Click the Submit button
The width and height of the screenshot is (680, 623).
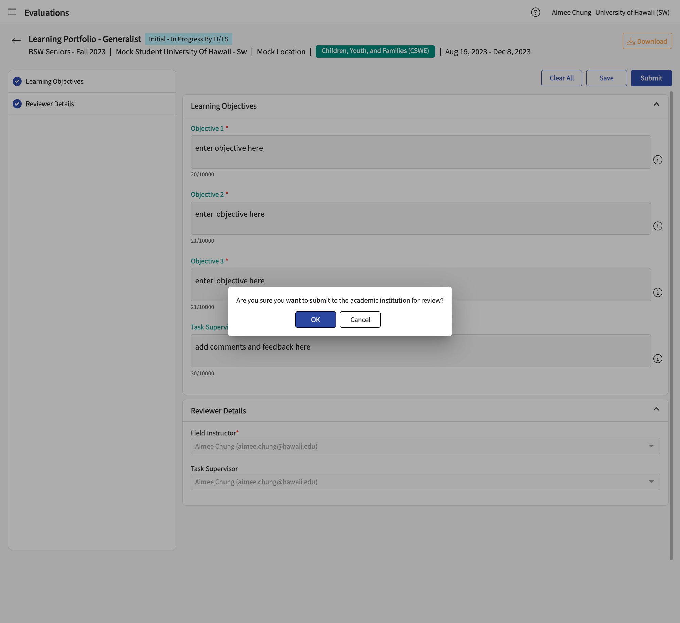(651, 78)
